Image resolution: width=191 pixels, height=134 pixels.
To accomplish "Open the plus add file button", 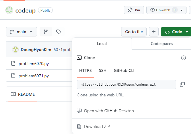I will 154,32.
